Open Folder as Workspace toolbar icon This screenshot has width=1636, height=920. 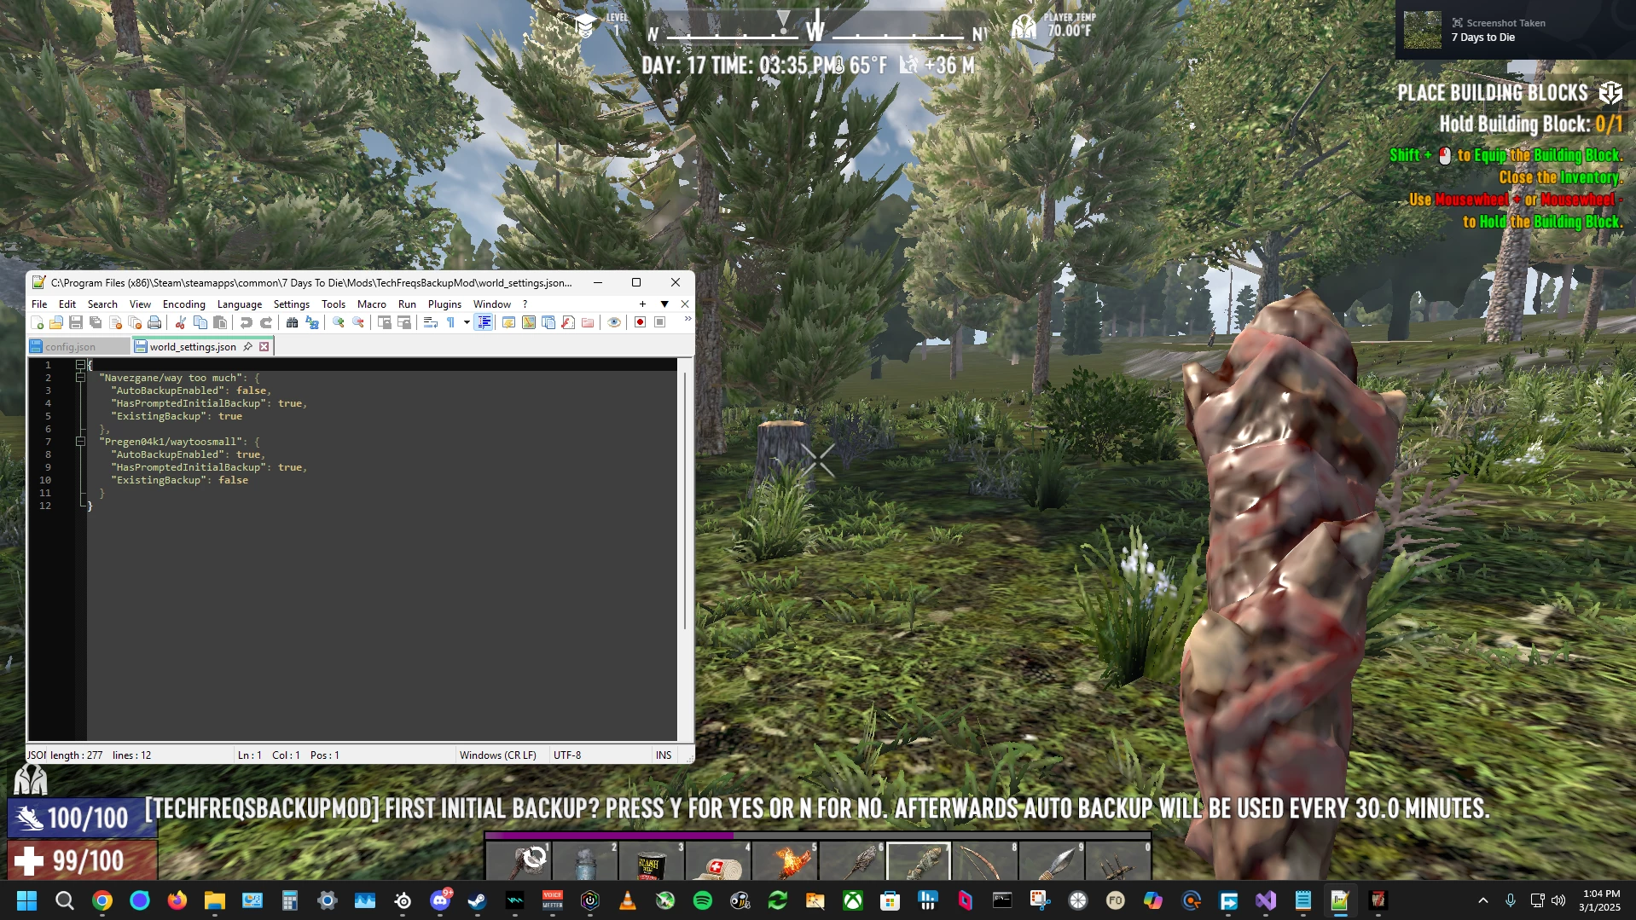pyautogui.click(x=588, y=322)
